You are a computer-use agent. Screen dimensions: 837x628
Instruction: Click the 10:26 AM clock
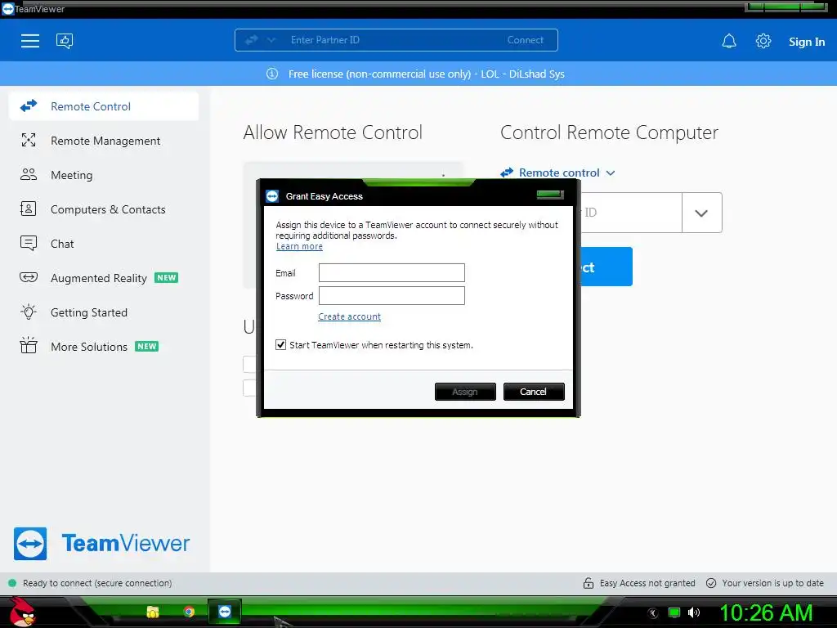766,612
